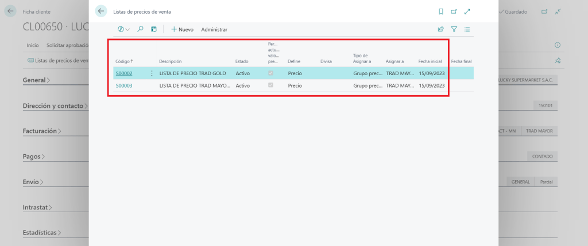Click the back arrow beside Listas de precios de venta
Screen dimensions: 588x246
pos(102,11)
